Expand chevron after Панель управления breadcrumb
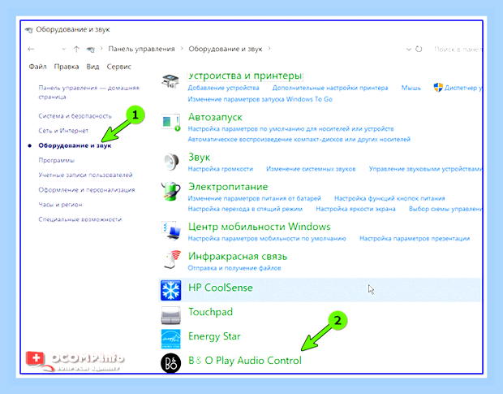Screen dimensions: 503x394 182,49
